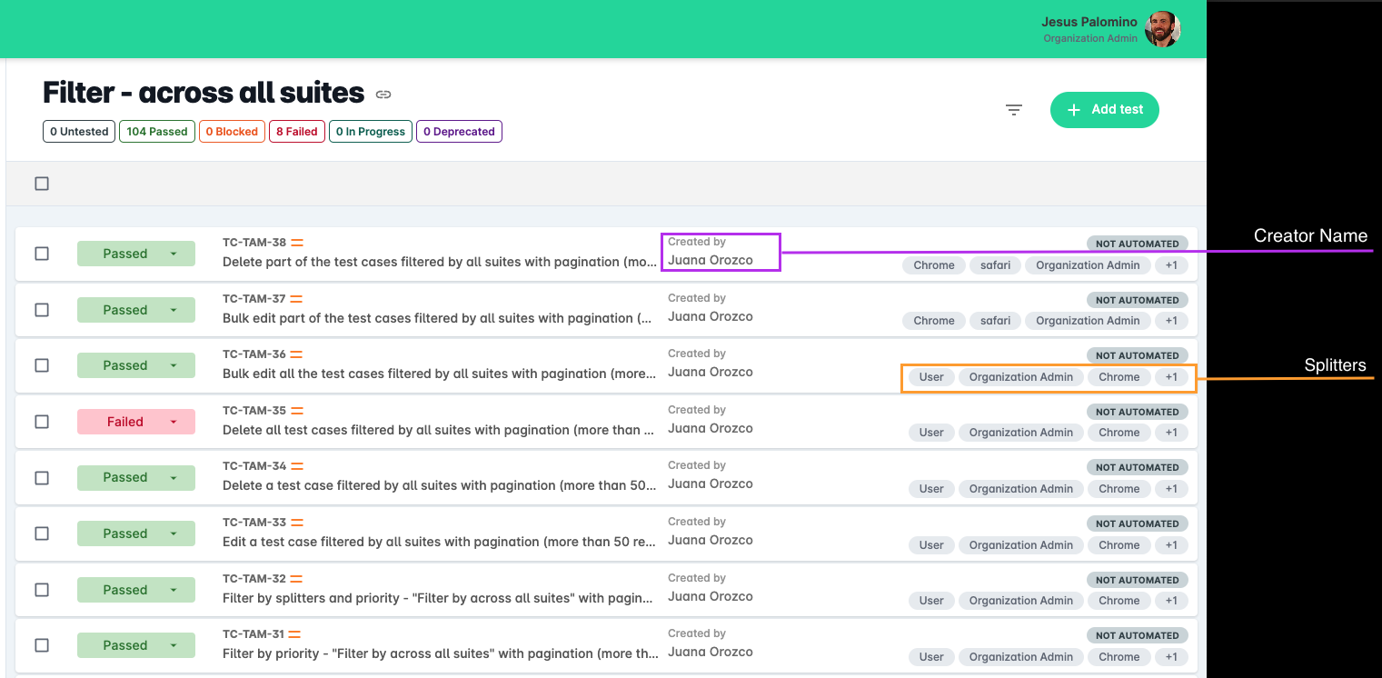
Task: Open the Passed status dropdown for TC-TAM-36
Action: pyautogui.click(x=136, y=365)
